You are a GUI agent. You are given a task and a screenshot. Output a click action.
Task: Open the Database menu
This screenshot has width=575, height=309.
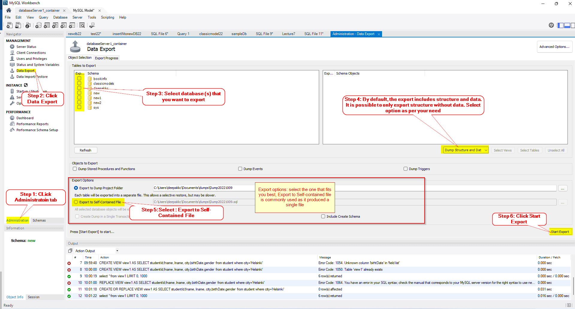point(60,17)
